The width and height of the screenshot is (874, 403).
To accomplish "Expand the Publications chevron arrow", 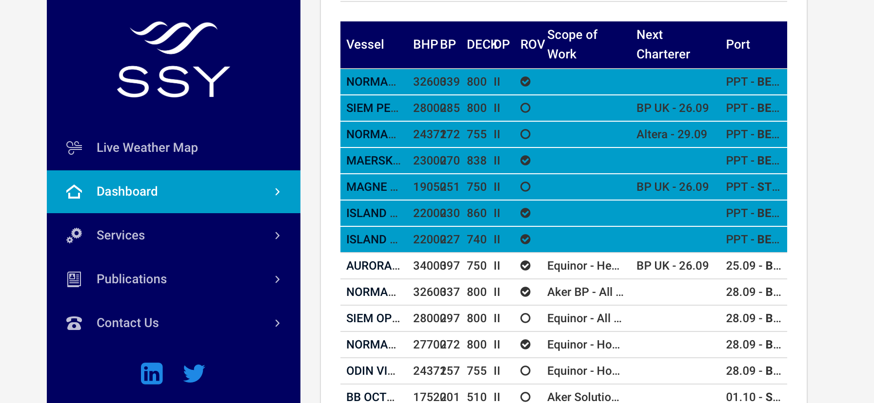I will click(278, 279).
